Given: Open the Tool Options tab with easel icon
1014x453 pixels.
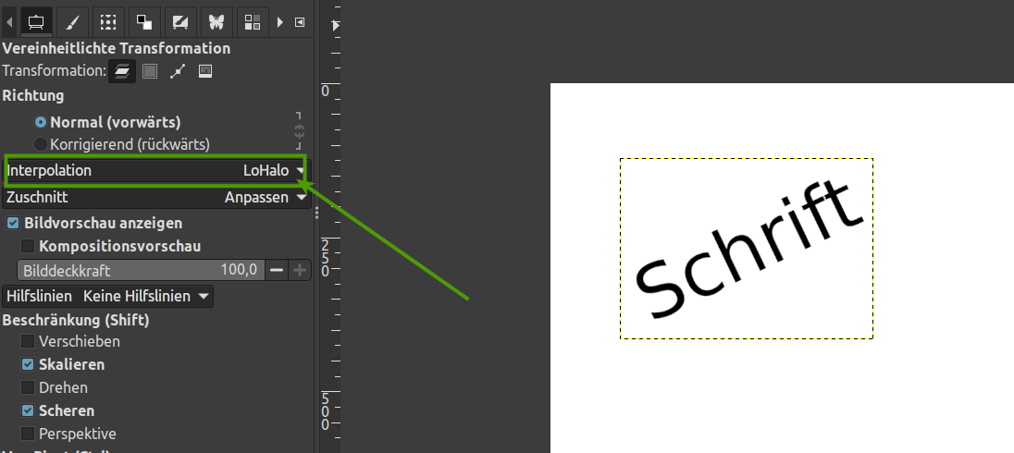Looking at the screenshot, I should [x=36, y=22].
